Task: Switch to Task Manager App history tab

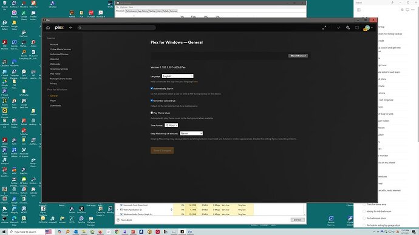Action: 143,11
